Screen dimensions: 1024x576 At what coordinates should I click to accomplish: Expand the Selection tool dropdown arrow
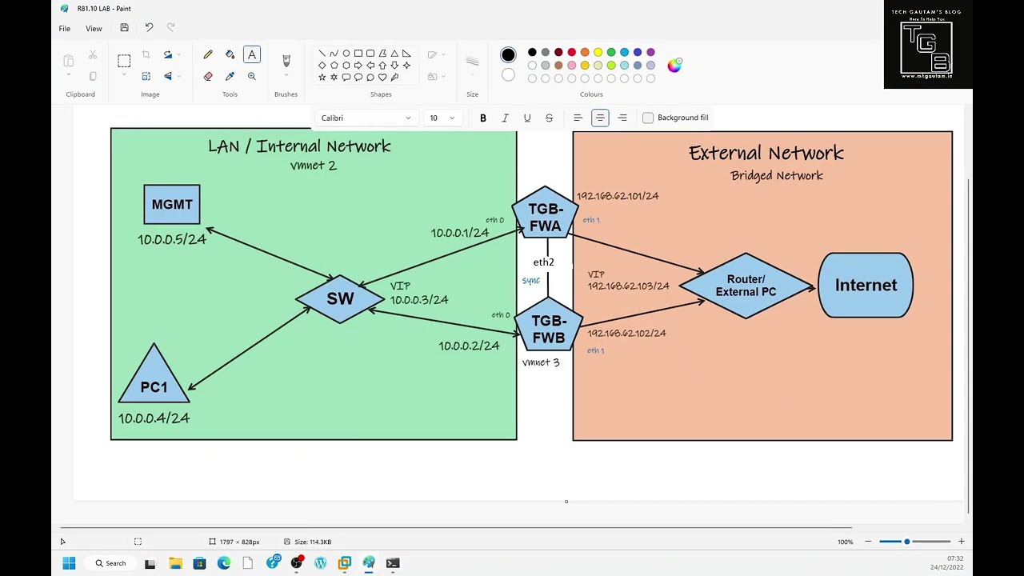pos(124,76)
